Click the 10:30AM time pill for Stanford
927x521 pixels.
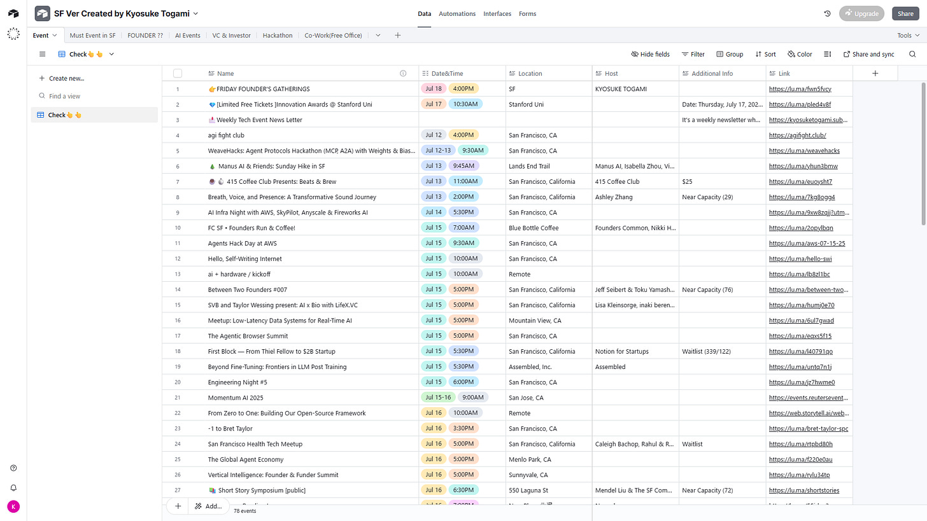[465, 104]
